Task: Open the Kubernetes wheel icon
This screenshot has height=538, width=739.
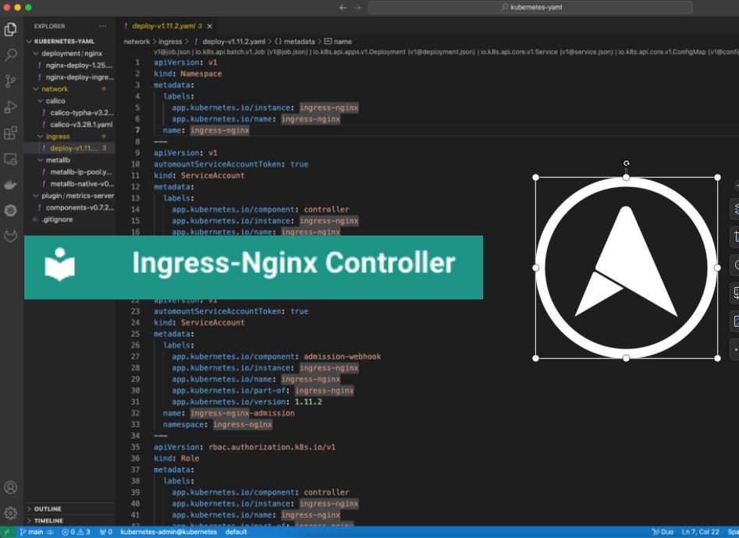Action: point(10,210)
